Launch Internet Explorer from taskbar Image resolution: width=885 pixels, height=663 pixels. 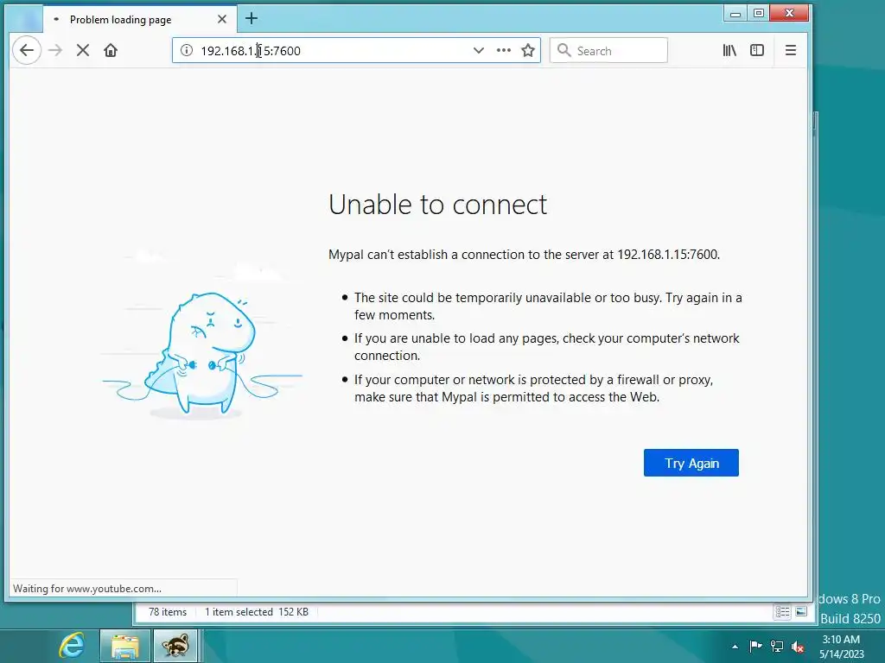(x=72, y=646)
